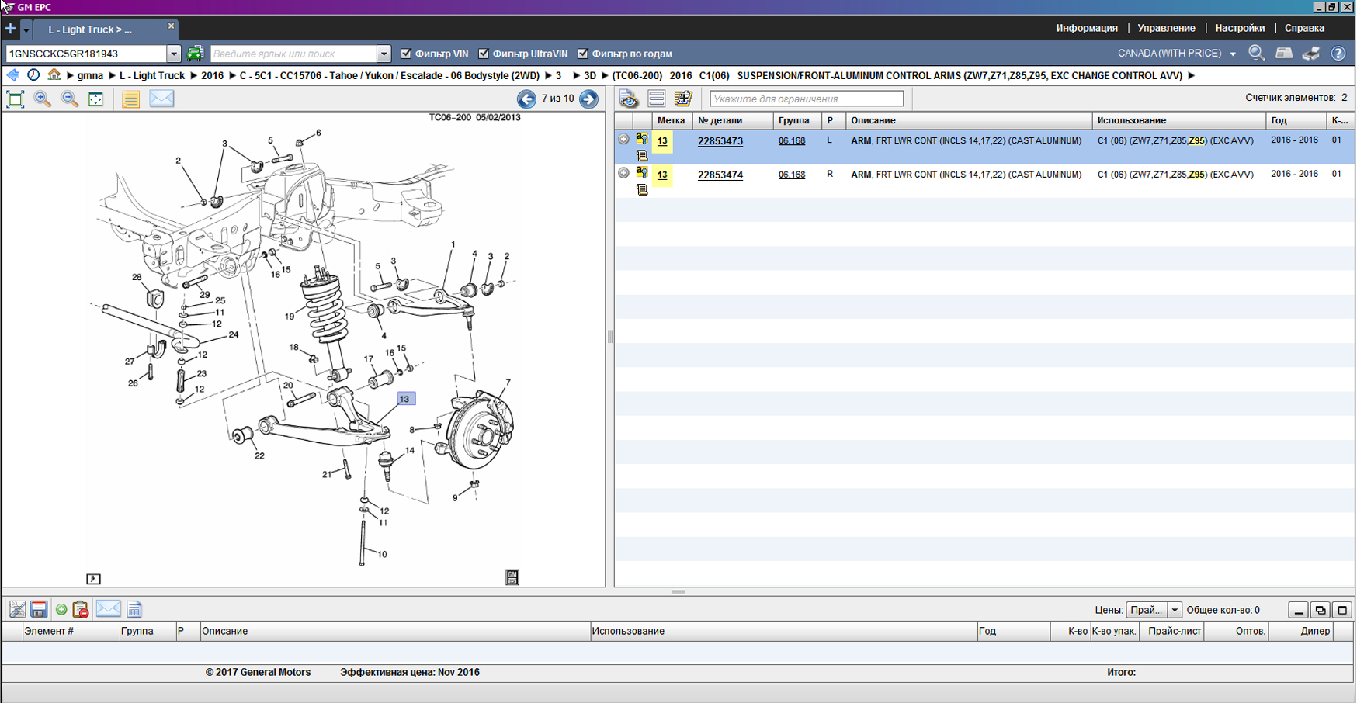Expand the Цены price list dropdown

click(x=1175, y=610)
